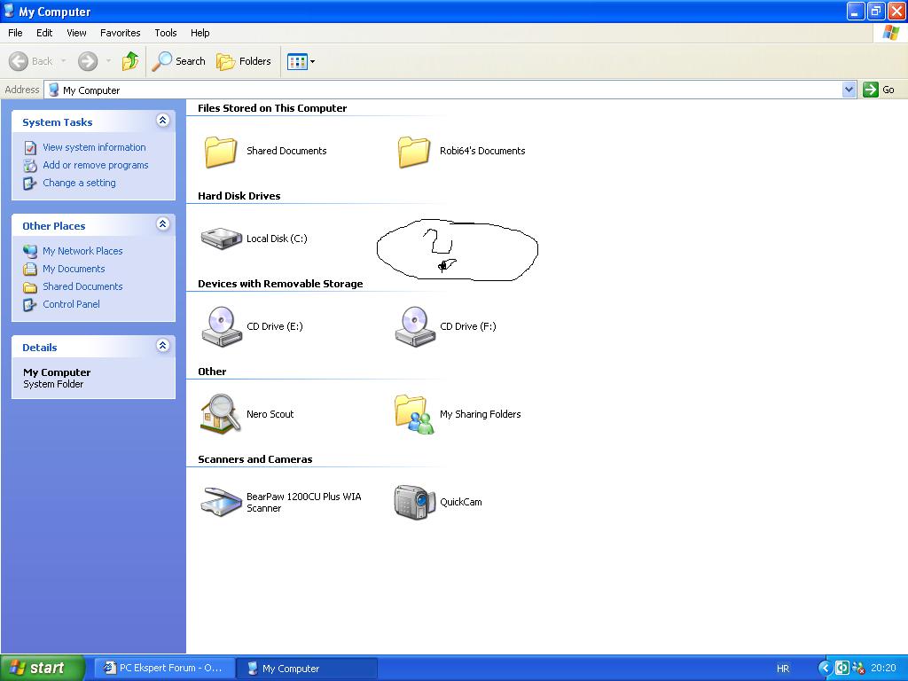Image resolution: width=908 pixels, height=681 pixels.
Task: Click the Add or remove programs link
Action: pos(95,165)
